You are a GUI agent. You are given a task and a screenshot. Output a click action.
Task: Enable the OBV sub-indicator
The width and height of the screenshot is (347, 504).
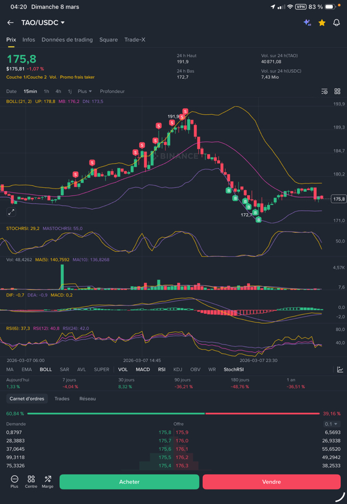(195, 370)
